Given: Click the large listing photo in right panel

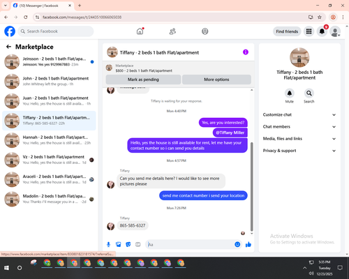Looking at the screenshot, I should [299, 57].
